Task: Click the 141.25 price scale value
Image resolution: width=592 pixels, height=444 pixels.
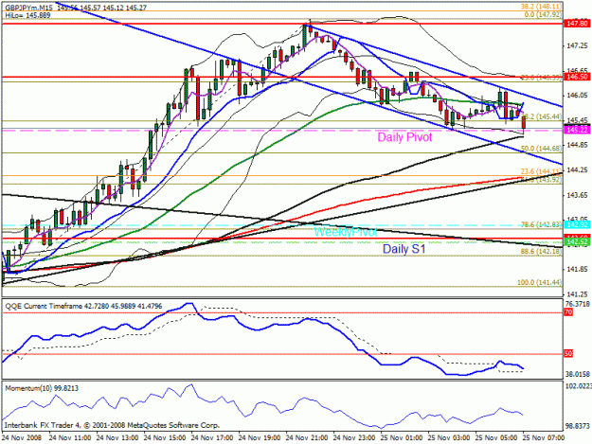Action: (577, 294)
